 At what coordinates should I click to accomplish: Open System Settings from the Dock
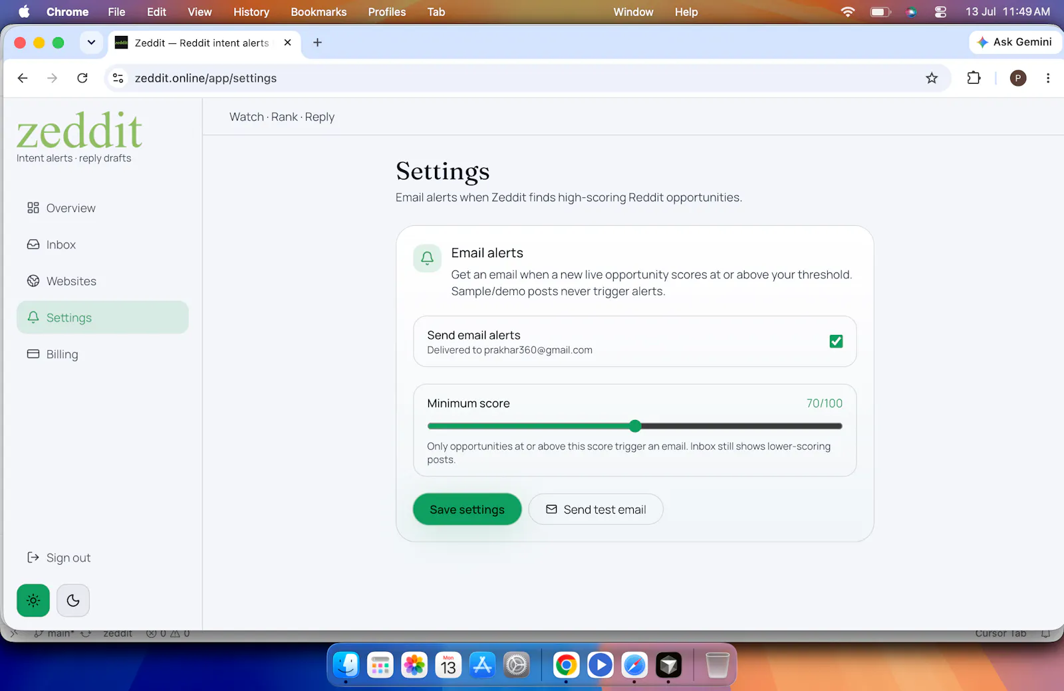pos(516,665)
